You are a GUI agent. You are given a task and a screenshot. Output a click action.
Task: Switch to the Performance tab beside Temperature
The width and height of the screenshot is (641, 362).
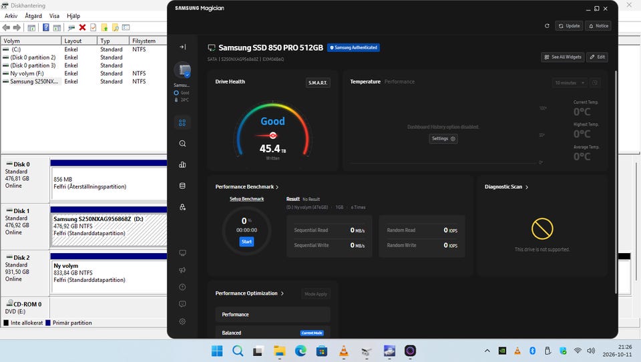point(399,81)
